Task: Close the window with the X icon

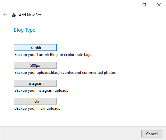Action: (x=159, y=5)
